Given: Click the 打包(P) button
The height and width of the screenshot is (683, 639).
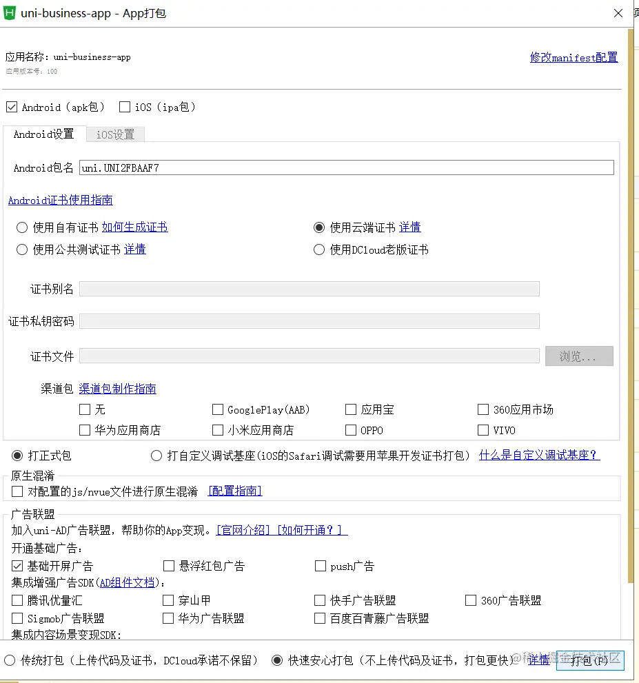Looking at the screenshot, I should click(589, 660).
